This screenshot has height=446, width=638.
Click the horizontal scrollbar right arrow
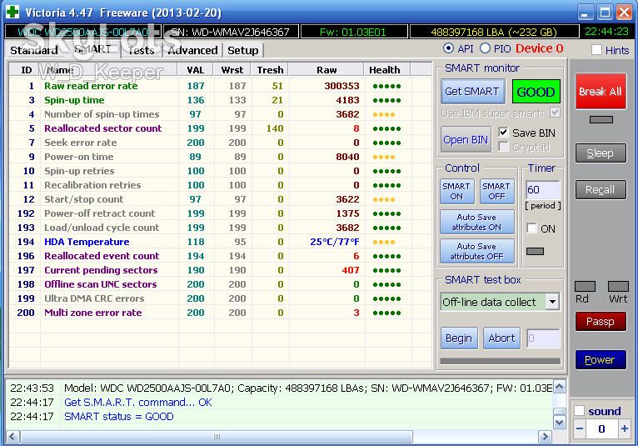(545, 437)
